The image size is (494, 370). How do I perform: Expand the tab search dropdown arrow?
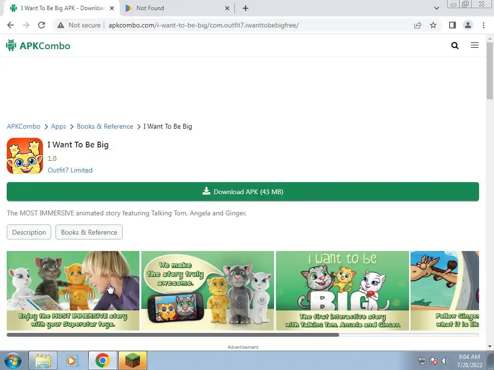(x=436, y=8)
